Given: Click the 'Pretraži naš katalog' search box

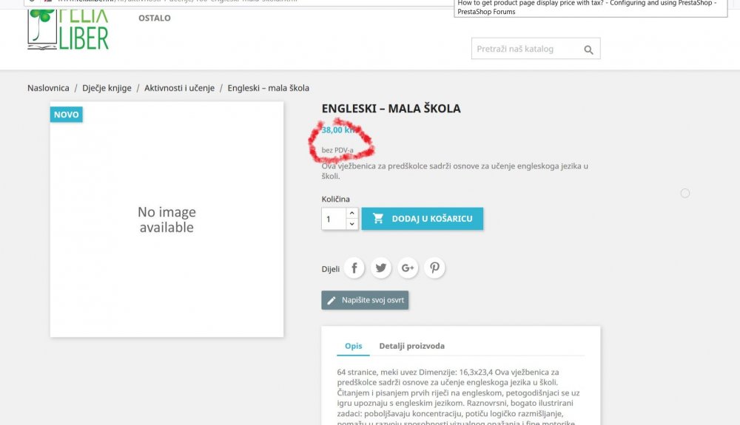Looking at the screenshot, I should [536, 49].
